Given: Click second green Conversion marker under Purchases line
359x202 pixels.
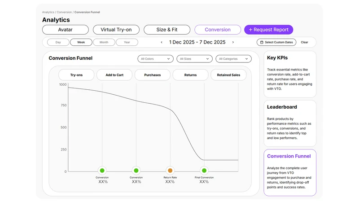Looking at the screenshot, I should 136,171.
